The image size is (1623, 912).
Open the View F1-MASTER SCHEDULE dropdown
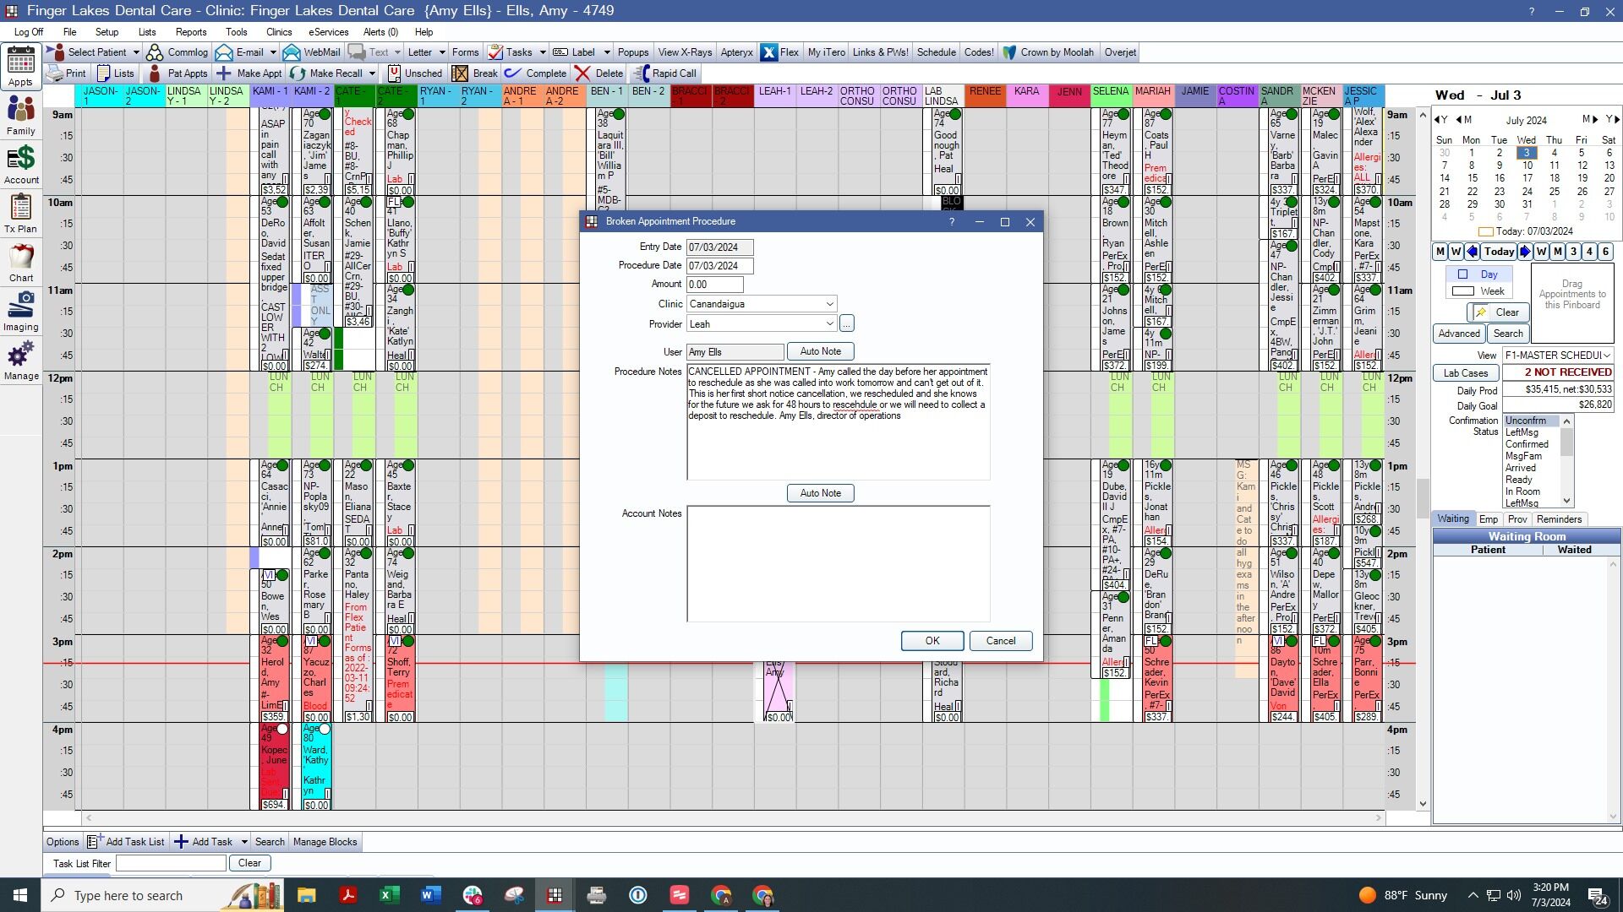(x=1606, y=356)
